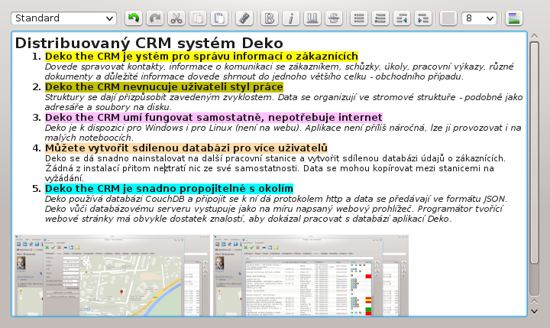550x328 pixels.
Task: Click the text 'Dovede spravovat kontakty'
Action: click(x=105, y=67)
